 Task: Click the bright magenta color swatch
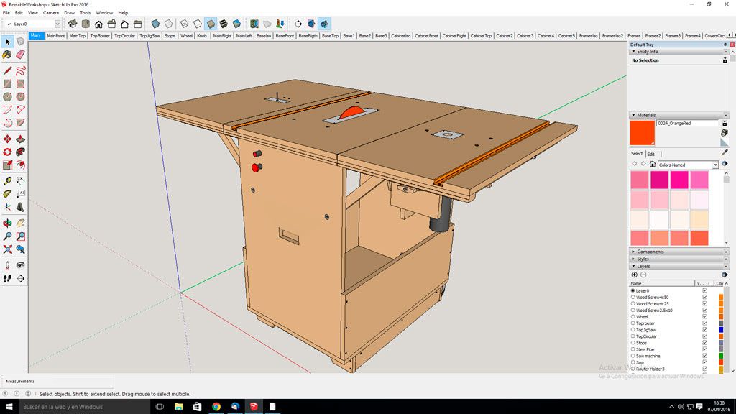679,180
